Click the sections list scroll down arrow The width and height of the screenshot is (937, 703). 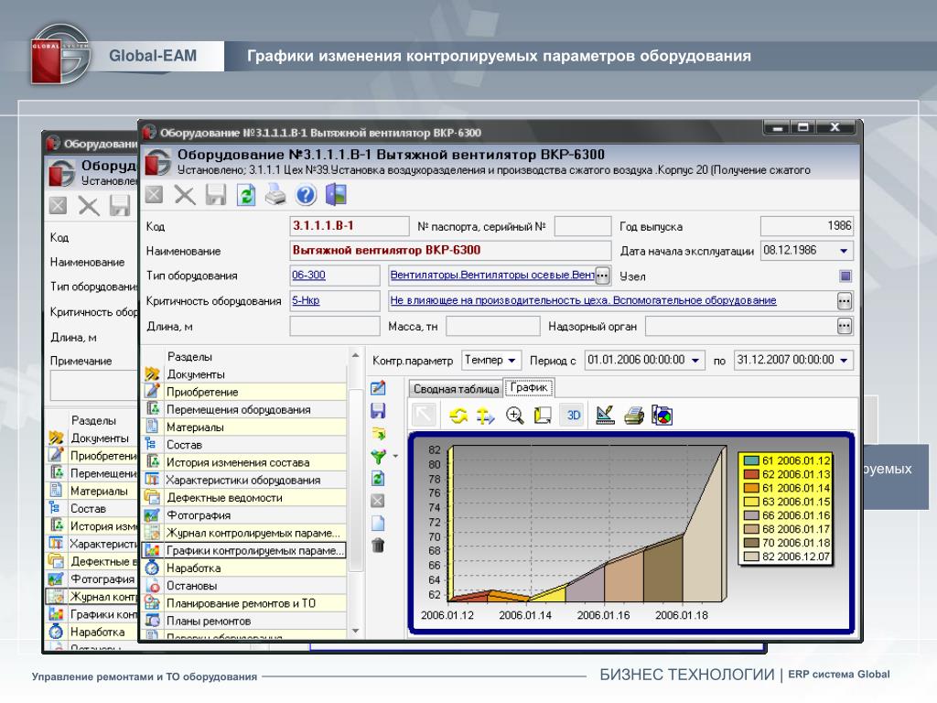coord(356,631)
